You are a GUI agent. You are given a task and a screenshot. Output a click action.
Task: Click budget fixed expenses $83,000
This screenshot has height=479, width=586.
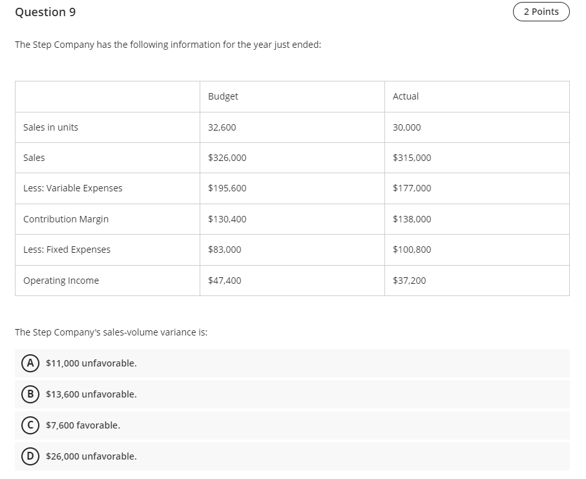[x=225, y=250]
